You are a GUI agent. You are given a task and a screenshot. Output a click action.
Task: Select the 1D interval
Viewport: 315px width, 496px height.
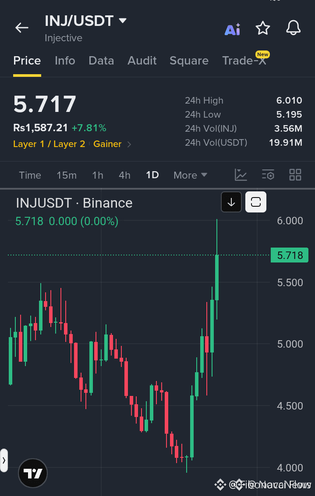coord(152,175)
